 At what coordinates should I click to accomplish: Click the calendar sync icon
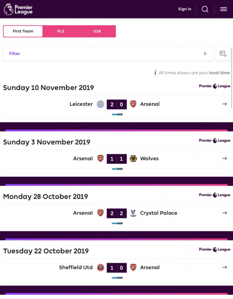(223, 54)
